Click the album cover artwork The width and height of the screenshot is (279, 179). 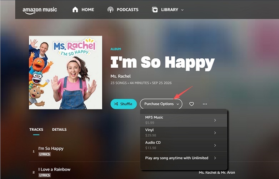click(x=65, y=72)
